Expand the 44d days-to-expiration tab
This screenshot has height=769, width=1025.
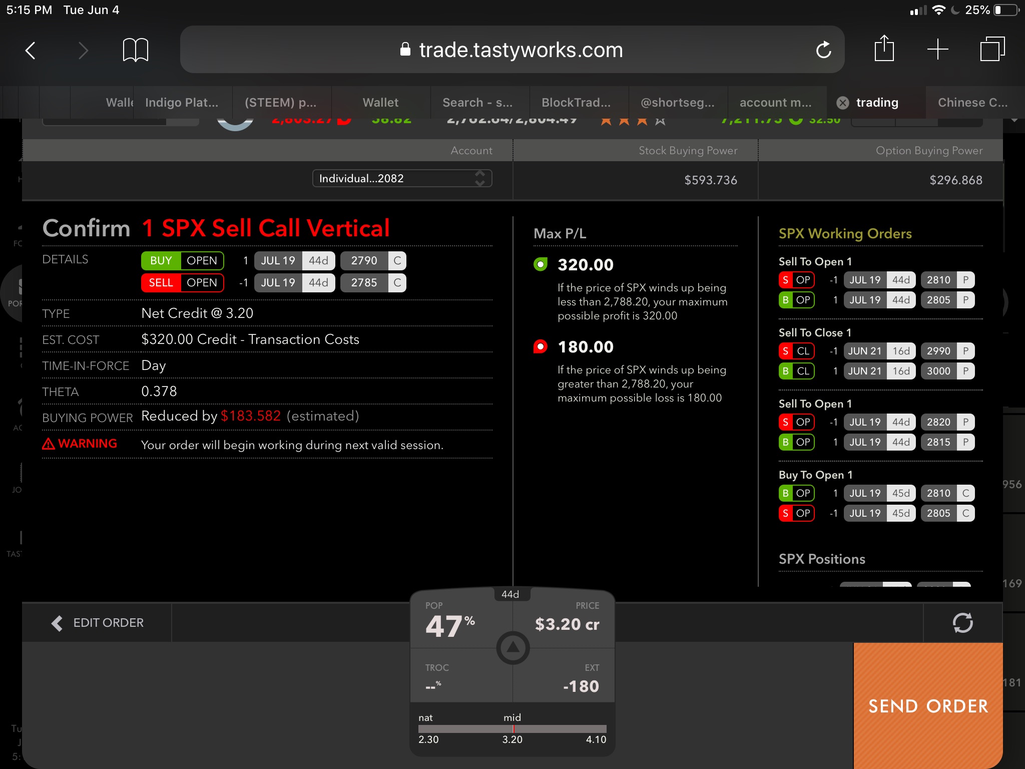click(510, 594)
